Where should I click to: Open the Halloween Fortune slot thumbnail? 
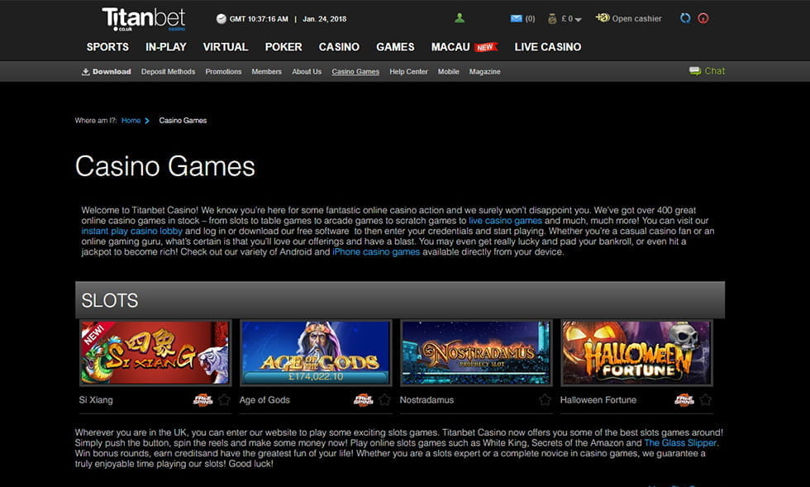[x=636, y=352]
